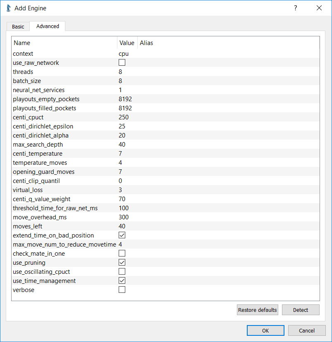Select the max_search_depth row label
Screen dimensions: 332x342
(38, 145)
